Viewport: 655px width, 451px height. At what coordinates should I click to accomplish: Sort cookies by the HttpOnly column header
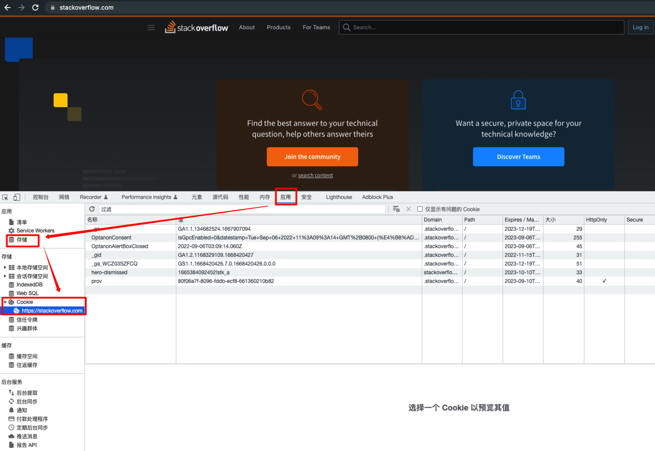pyautogui.click(x=604, y=220)
